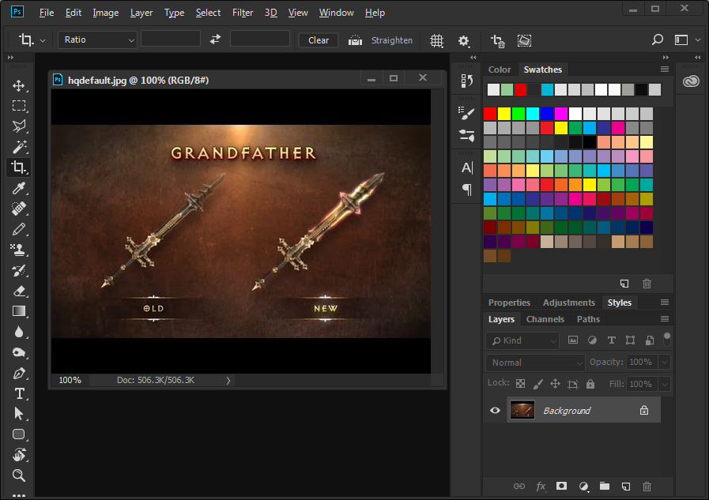Image resolution: width=709 pixels, height=500 pixels.
Task: Click the Clear button
Action: pyautogui.click(x=319, y=40)
